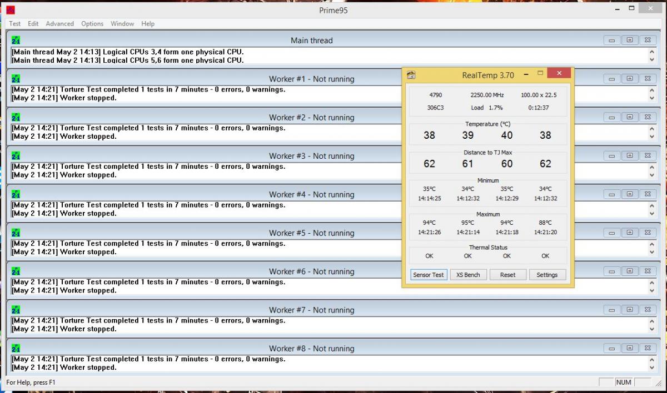
Task: Click the 95°C maximum temperature value
Action: pos(467,223)
